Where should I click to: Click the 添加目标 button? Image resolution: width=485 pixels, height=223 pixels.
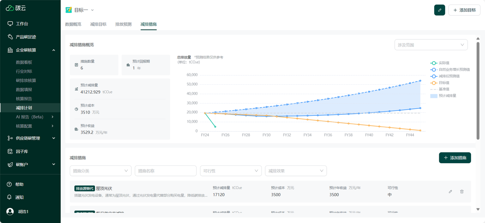pyautogui.click(x=464, y=10)
